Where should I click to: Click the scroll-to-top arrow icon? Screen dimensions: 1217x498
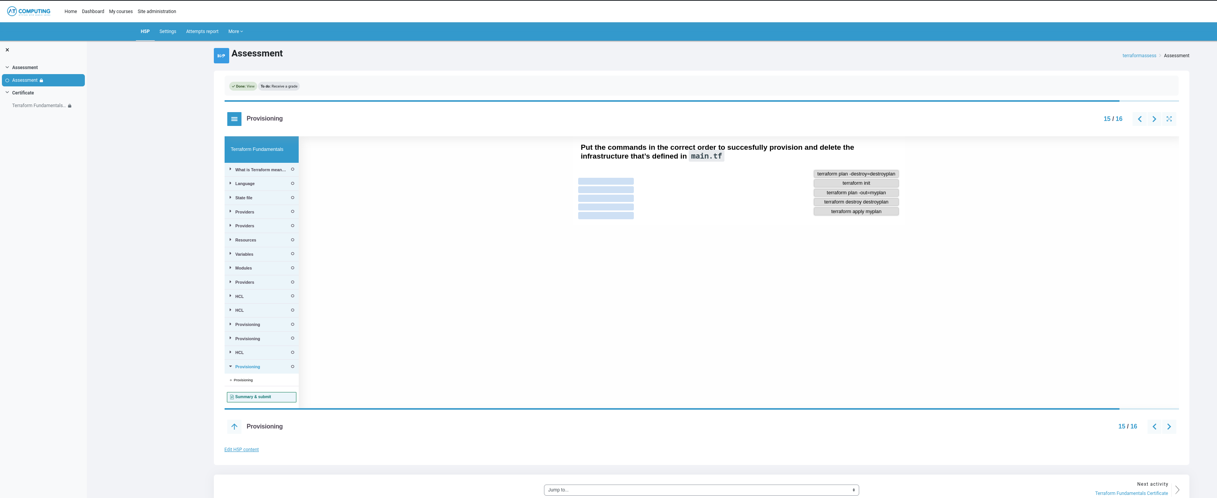click(234, 427)
